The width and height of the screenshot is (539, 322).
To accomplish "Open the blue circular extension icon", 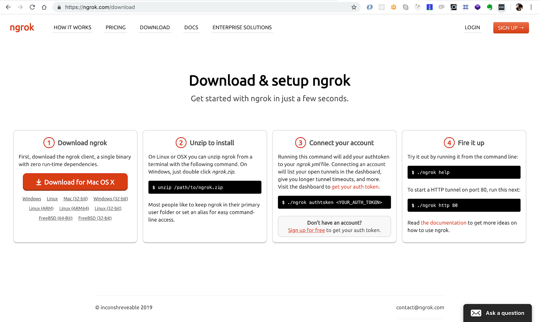I will point(370,7).
